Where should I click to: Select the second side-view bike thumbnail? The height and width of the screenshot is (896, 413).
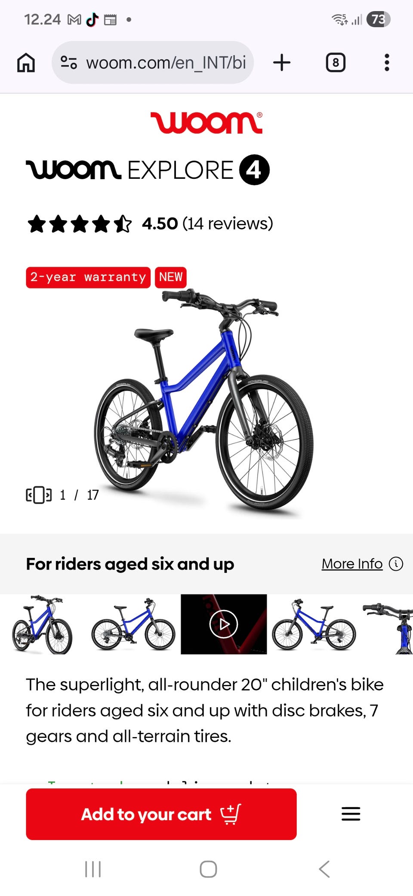point(133,624)
